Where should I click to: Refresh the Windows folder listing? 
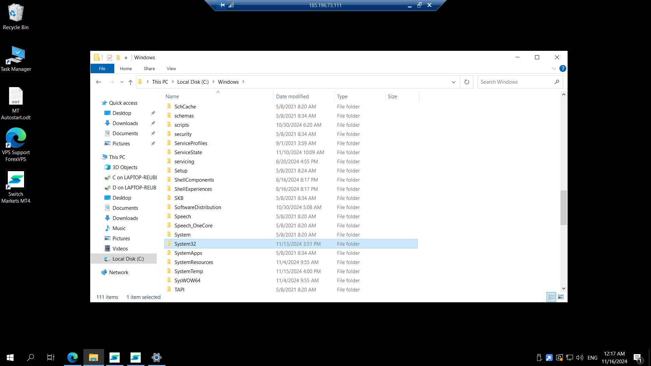click(467, 82)
